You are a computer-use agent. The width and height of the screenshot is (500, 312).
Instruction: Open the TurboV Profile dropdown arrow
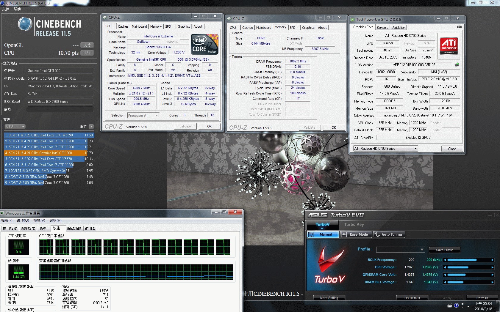422,250
